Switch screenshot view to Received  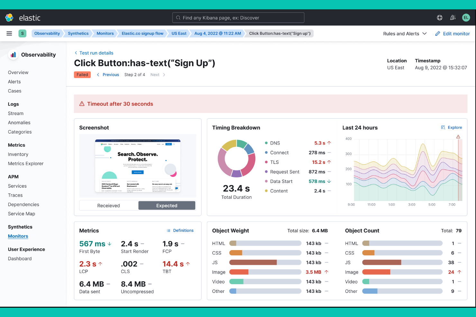pyautogui.click(x=108, y=205)
